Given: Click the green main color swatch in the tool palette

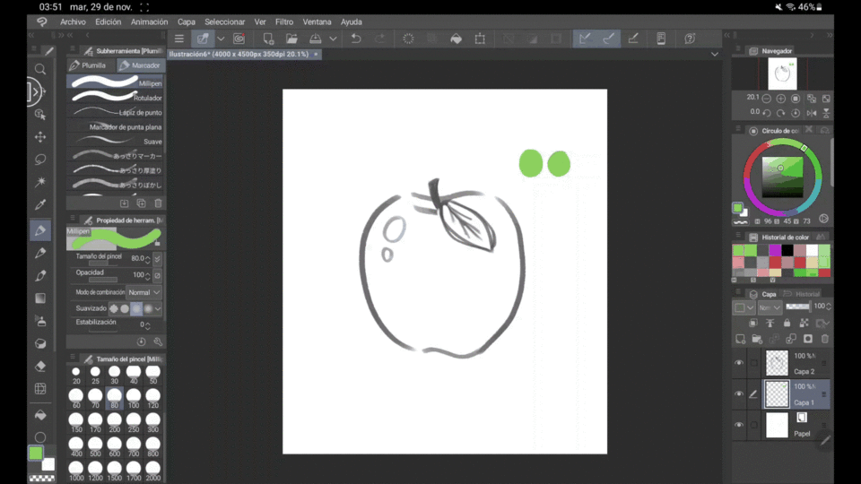Looking at the screenshot, I should coord(36,453).
